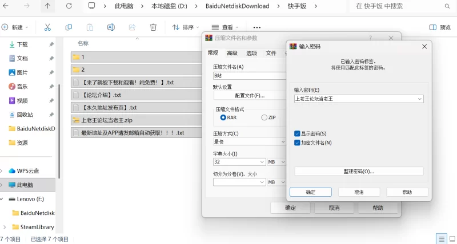The height and width of the screenshot is (244, 457).
Task: Click 本地磁盘 (D:) in the address bar
Action: click(x=169, y=6)
